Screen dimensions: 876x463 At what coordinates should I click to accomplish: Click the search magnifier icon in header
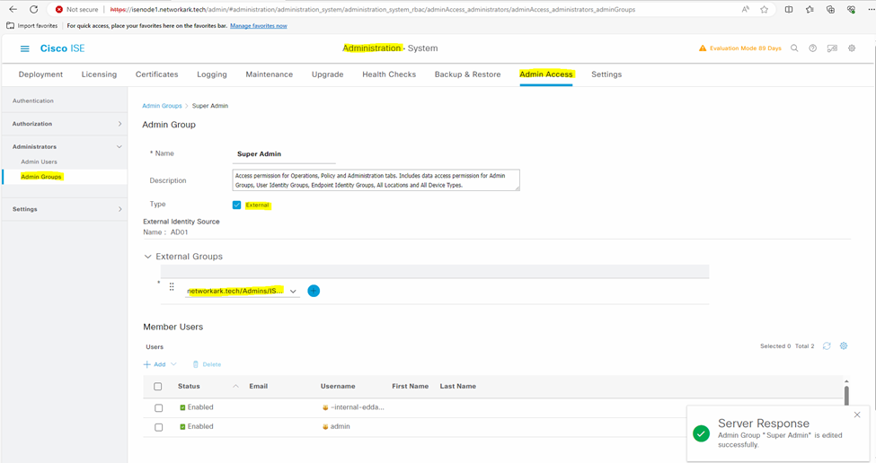click(x=794, y=48)
